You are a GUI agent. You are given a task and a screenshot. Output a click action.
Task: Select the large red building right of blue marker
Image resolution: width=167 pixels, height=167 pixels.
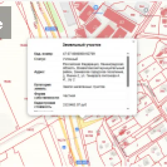120,20
